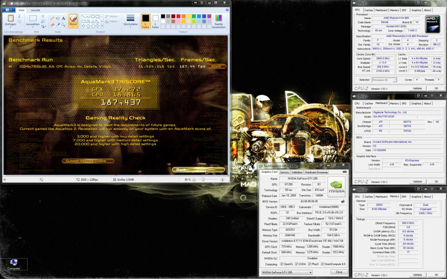Switch to the Ansicht tab in Paint

35,10
